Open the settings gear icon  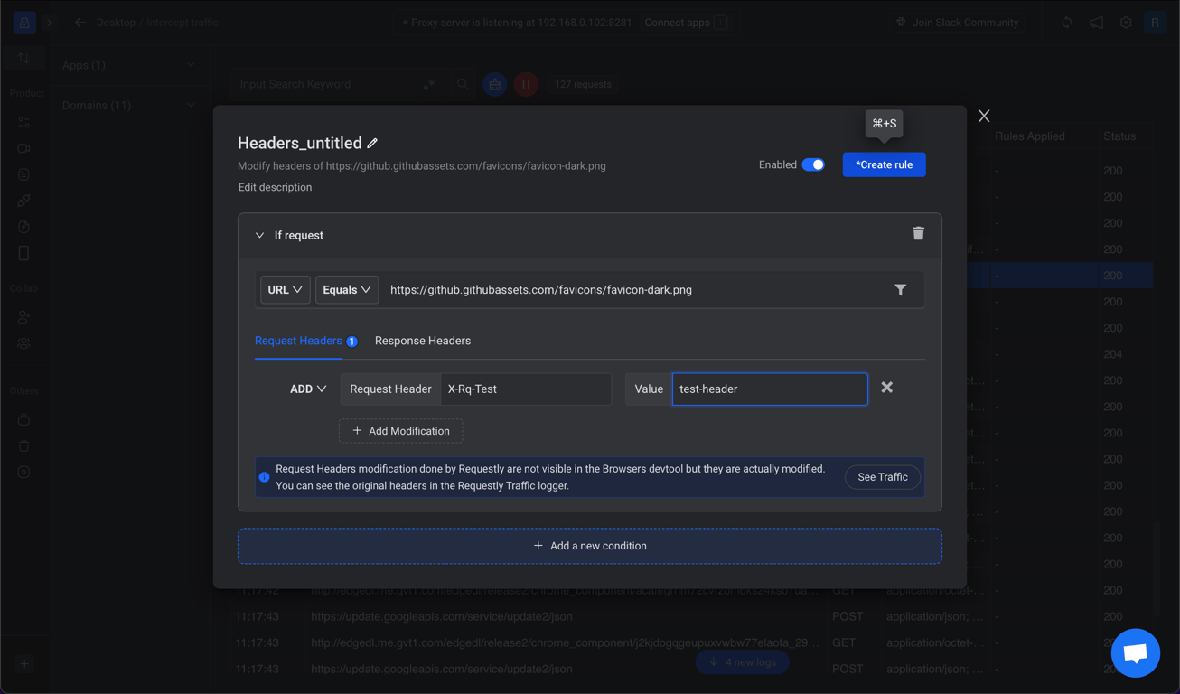[1126, 23]
